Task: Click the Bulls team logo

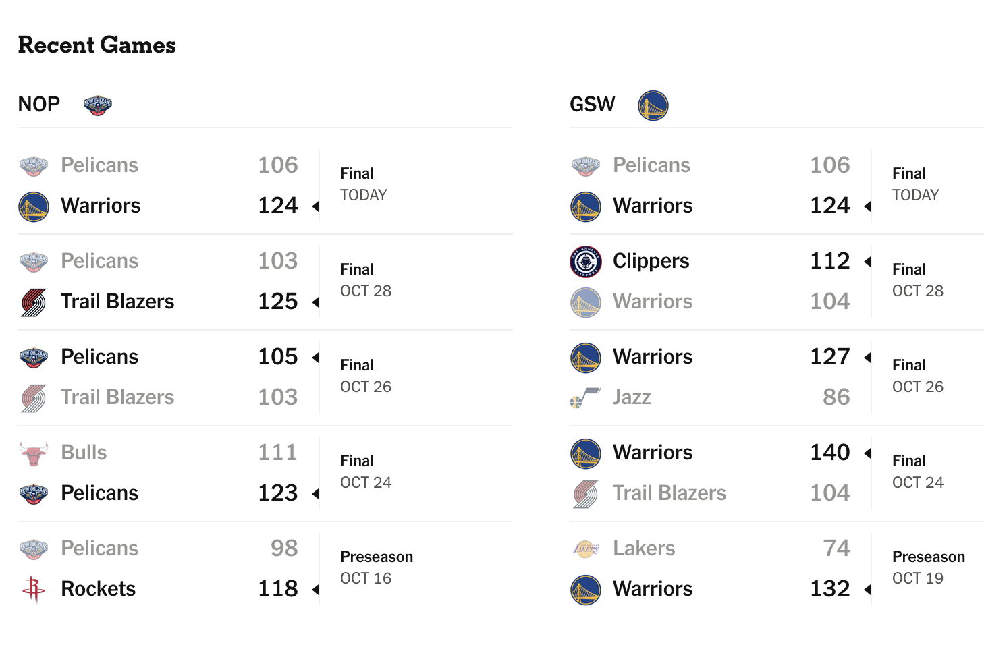Action: 34,453
